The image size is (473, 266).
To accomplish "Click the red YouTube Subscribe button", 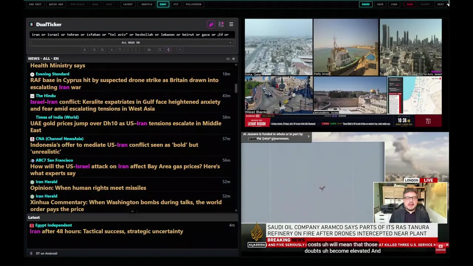I will (440, 248).
